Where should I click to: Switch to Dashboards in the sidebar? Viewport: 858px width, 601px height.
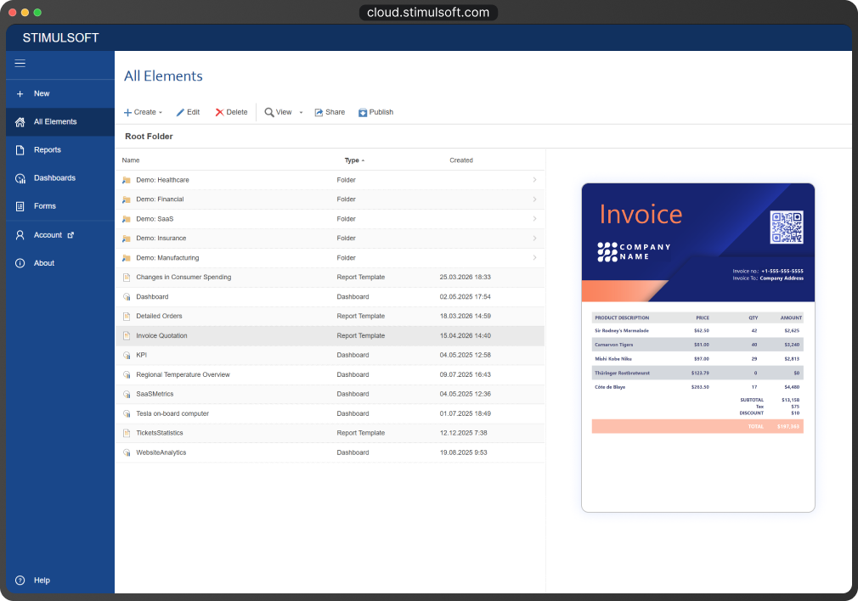point(54,178)
